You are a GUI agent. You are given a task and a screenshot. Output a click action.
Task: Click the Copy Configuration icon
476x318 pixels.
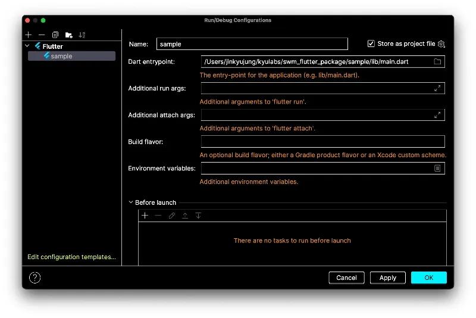click(x=55, y=35)
